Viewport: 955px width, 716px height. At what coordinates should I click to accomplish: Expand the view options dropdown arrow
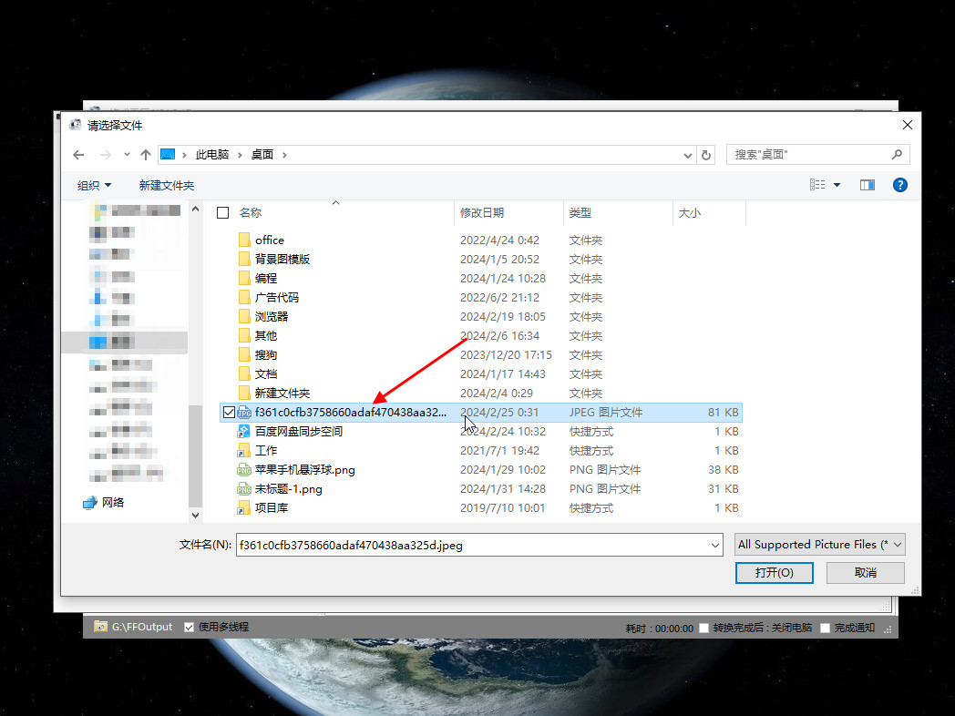(x=837, y=185)
